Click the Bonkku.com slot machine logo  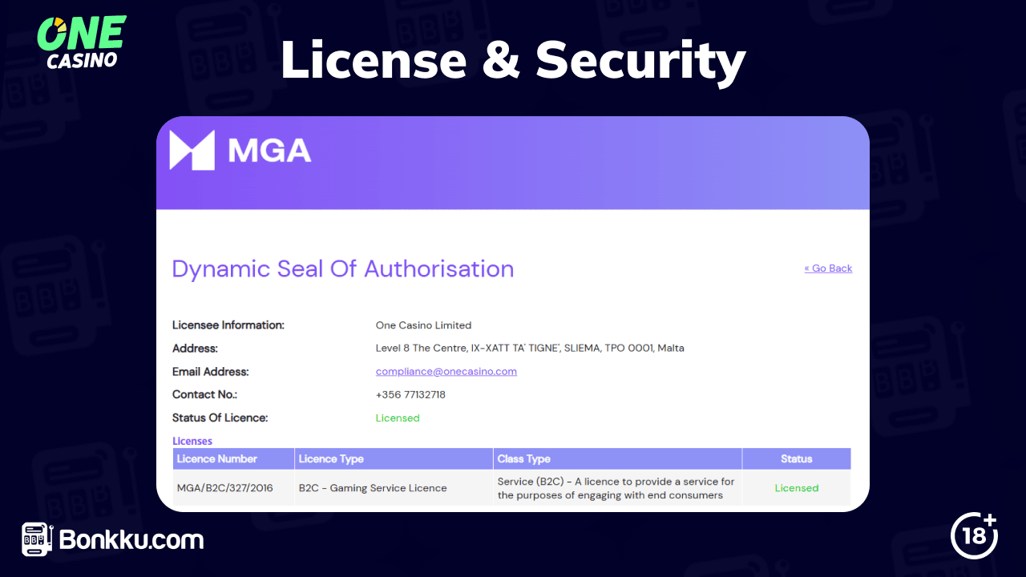point(112,540)
